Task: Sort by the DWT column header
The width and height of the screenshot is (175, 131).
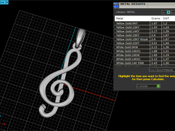Action: pos(168,19)
